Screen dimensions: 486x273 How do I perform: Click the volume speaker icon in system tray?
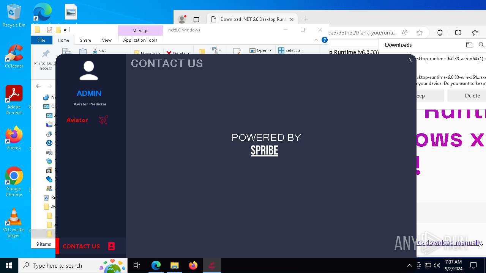[437, 265]
